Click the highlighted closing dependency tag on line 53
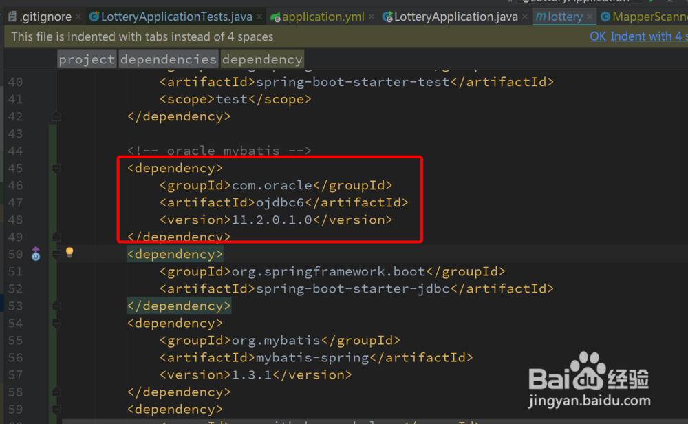Image resolution: width=688 pixels, height=424 pixels. pyautogui.click(x=179, y=306)
